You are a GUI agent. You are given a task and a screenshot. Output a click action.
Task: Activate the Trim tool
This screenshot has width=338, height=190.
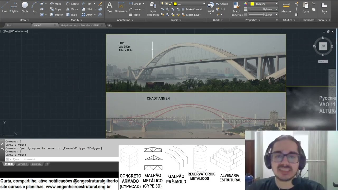coord(87,4)
